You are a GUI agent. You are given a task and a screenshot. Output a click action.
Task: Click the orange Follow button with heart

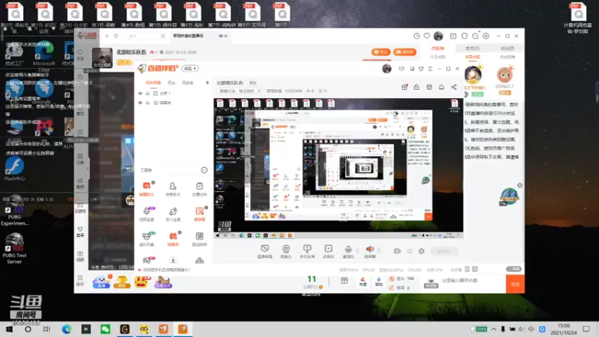click(x=380, y=52)
